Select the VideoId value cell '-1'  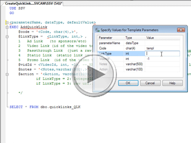coord(162,59)
